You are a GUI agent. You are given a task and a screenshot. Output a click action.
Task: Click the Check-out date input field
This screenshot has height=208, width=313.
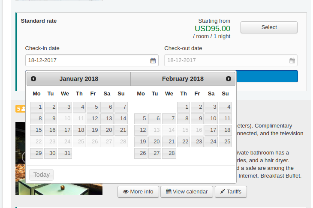pos(226,60)
